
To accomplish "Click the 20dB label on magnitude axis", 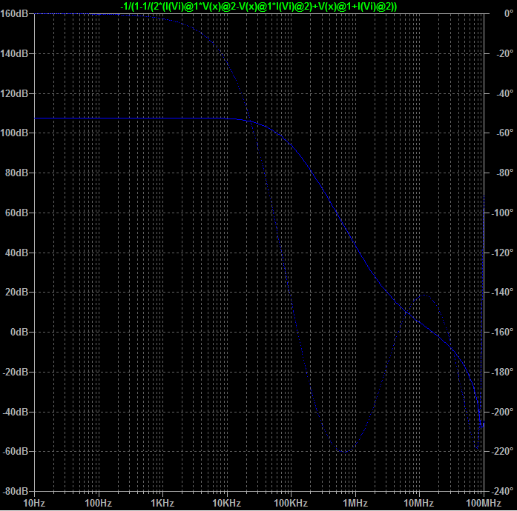I will tap(17, 292).
